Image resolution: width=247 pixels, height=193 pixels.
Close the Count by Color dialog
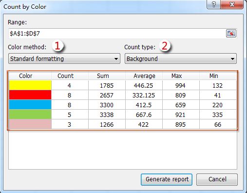tap(232, 4)
